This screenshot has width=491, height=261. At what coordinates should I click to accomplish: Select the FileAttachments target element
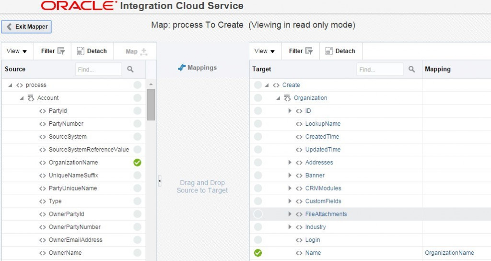[x=326, y=214]
